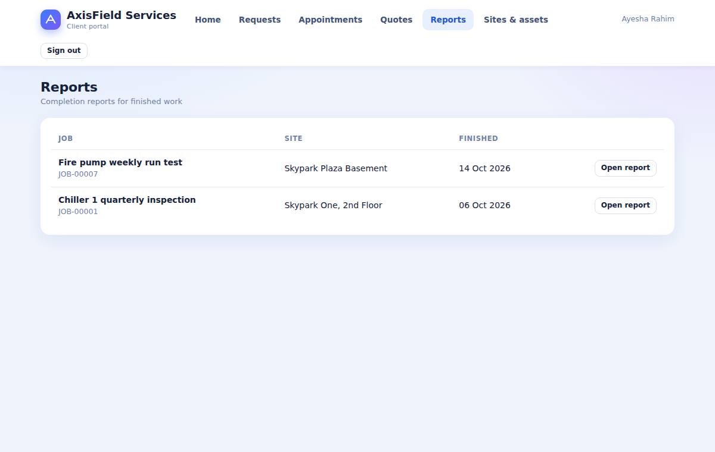This screenshot has width=715, height=452.
Task: Click the AxisField Services brand title
Action: (122, 15)
